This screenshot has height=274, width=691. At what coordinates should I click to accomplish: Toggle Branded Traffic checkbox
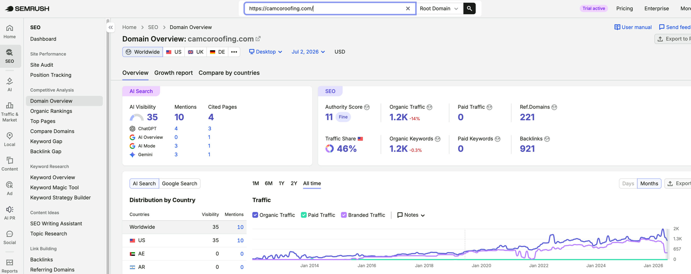(344, 215)
